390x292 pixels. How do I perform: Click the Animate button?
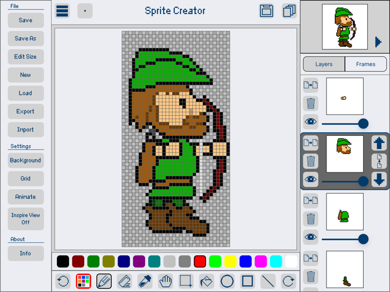tap(26, 197)
